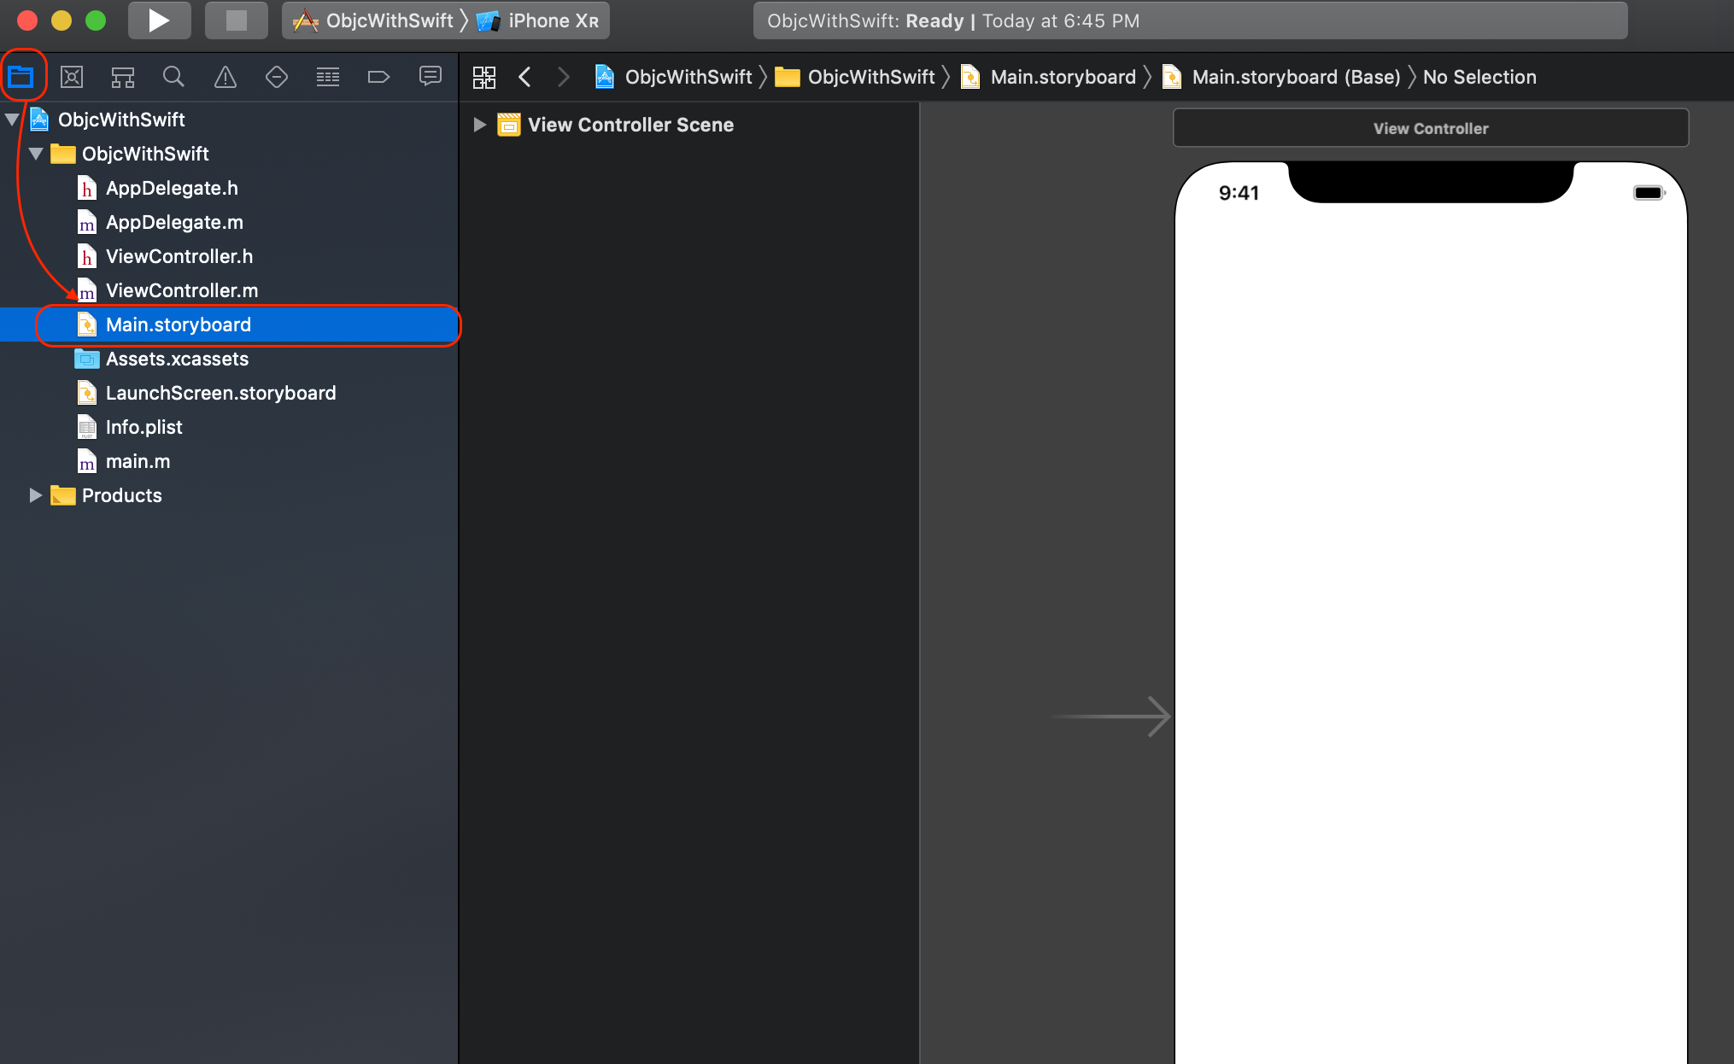Click the Run (play) button

click(159, 20)
